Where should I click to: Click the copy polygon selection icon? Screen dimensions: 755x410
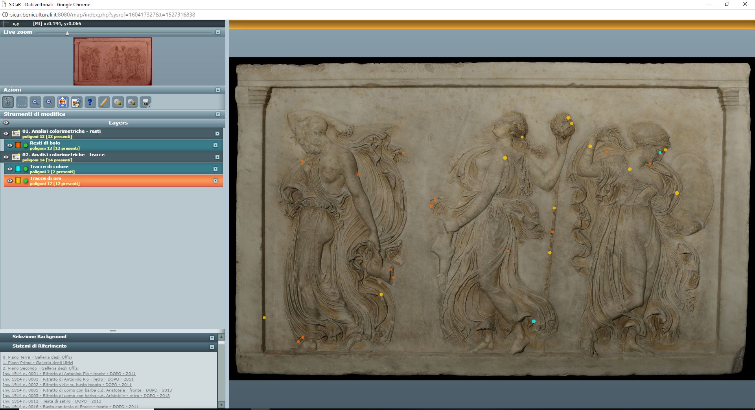click(x=118, y=102)
